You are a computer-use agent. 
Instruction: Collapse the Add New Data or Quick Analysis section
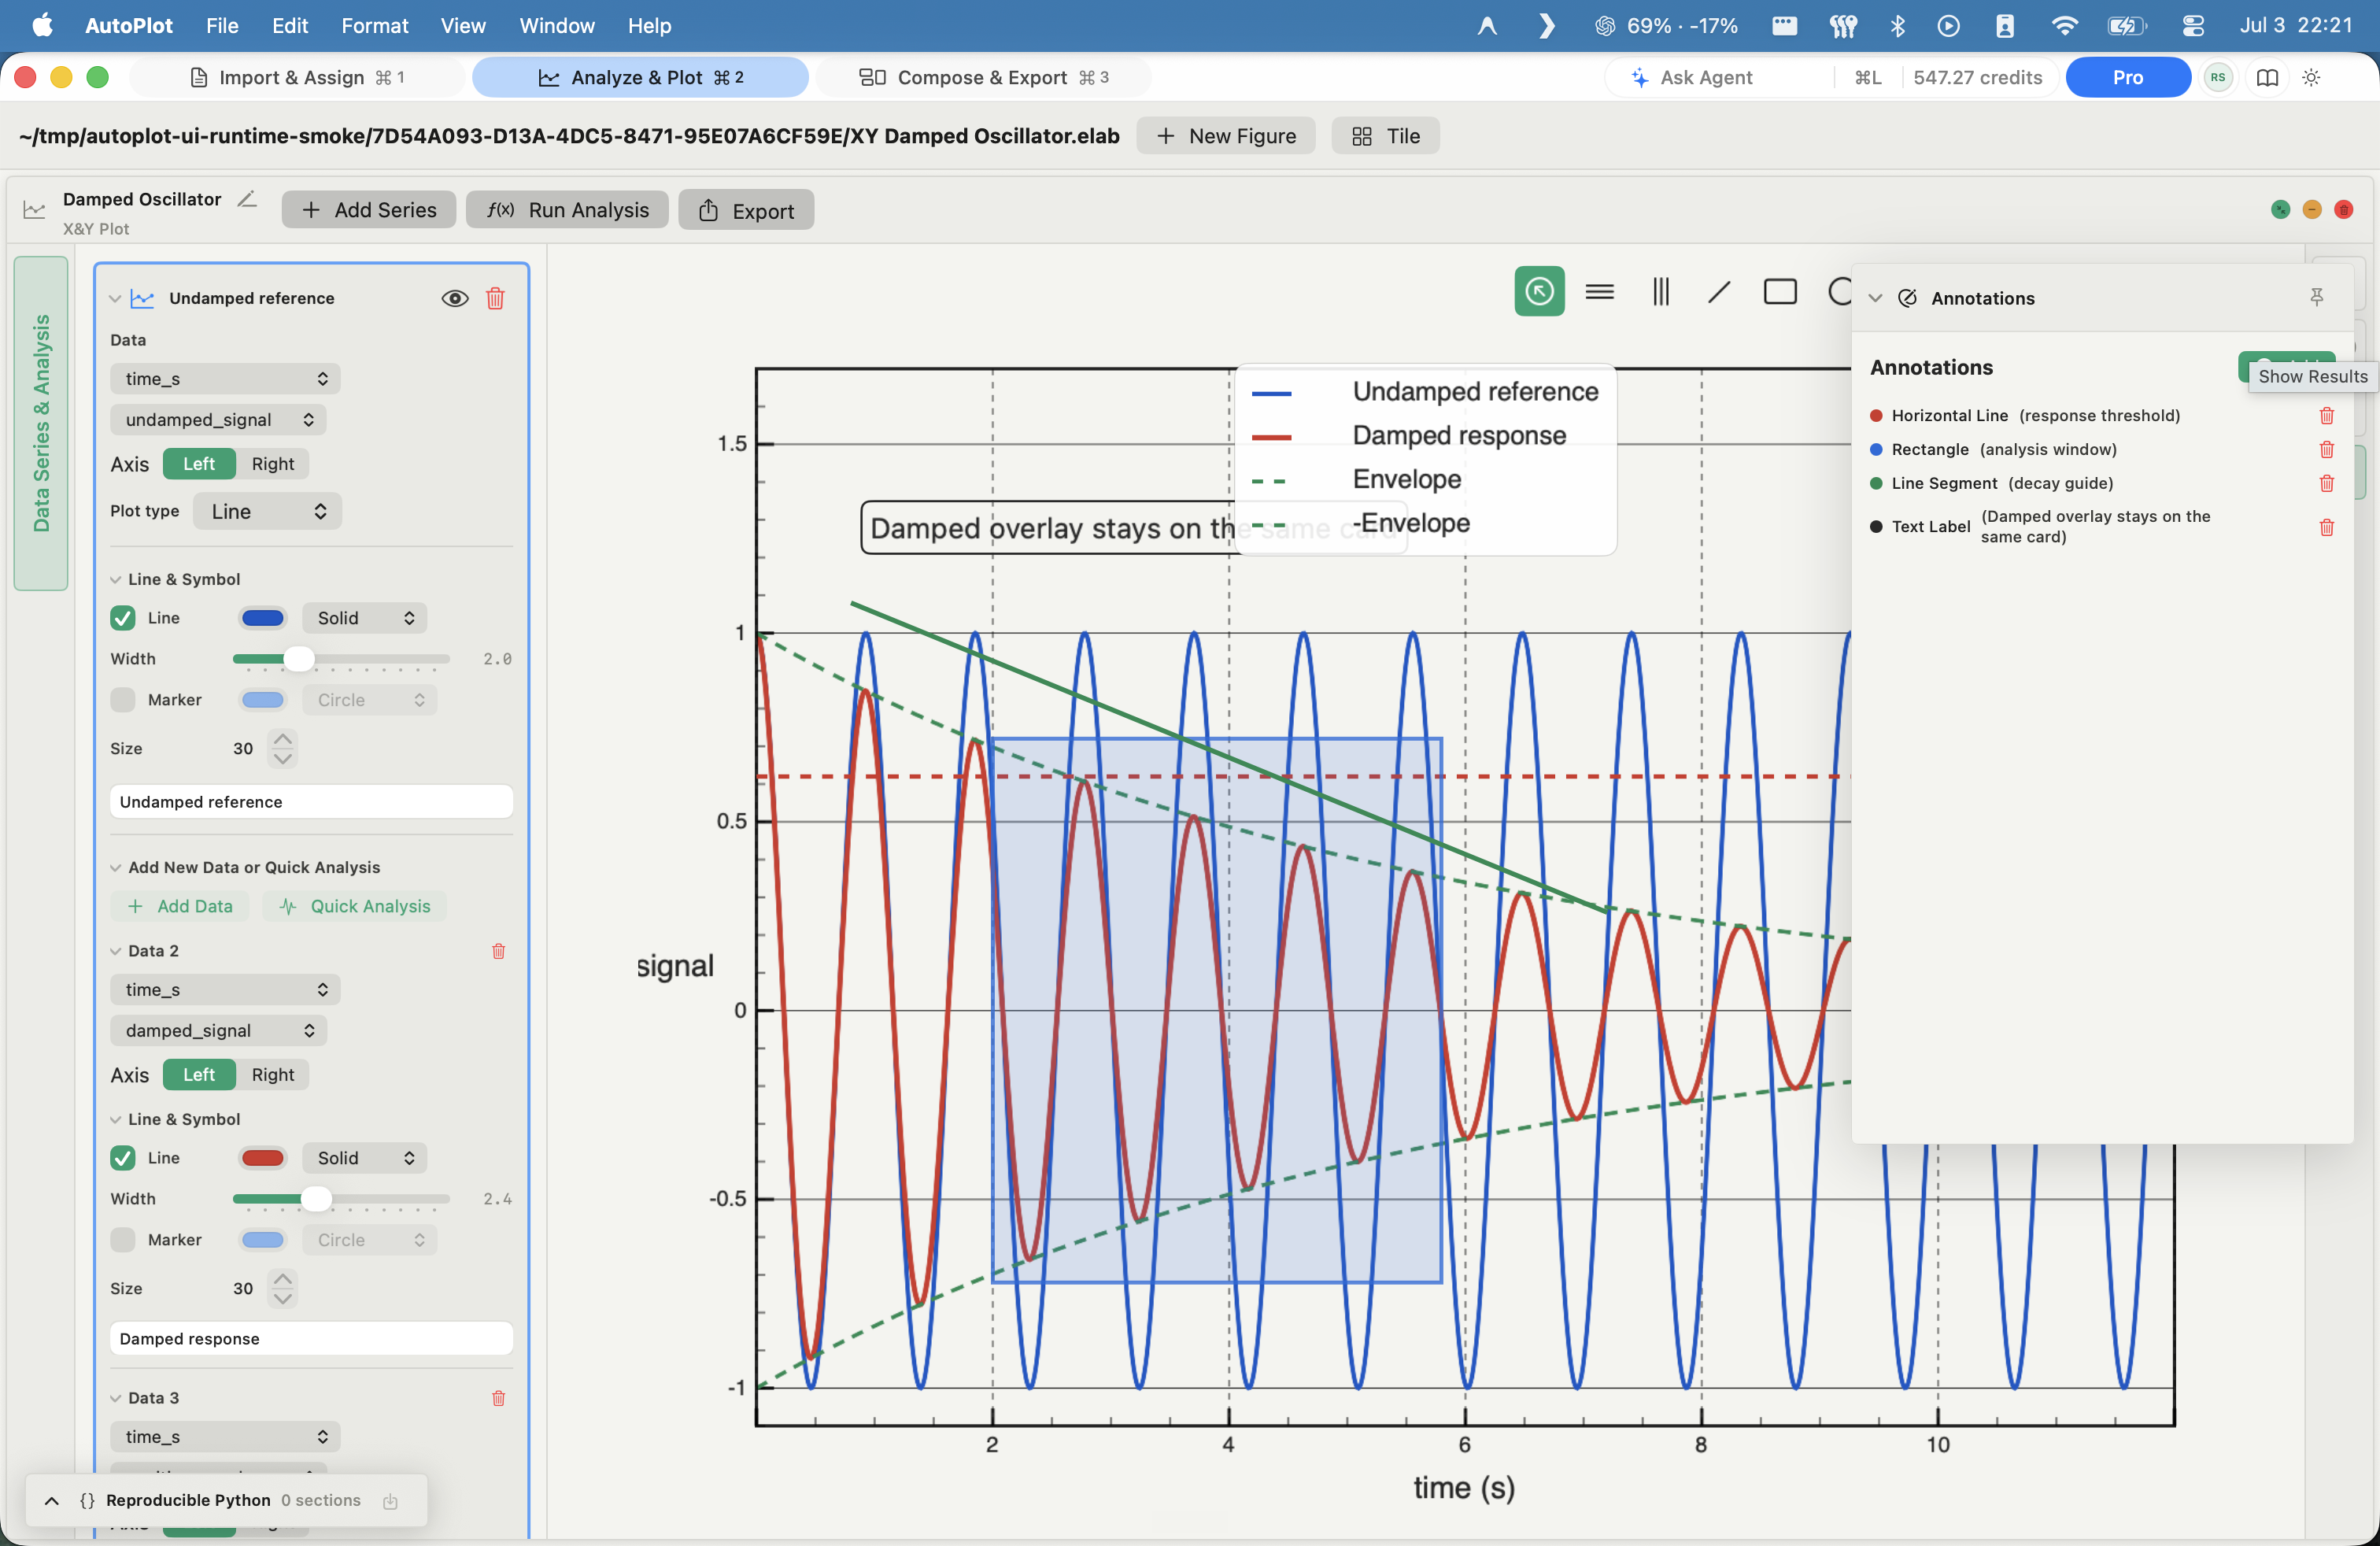point(115,867)
